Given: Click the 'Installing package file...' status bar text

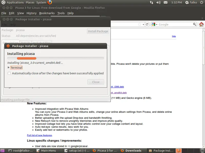Looking at the screenshot, I should click(x=16, y=100).
